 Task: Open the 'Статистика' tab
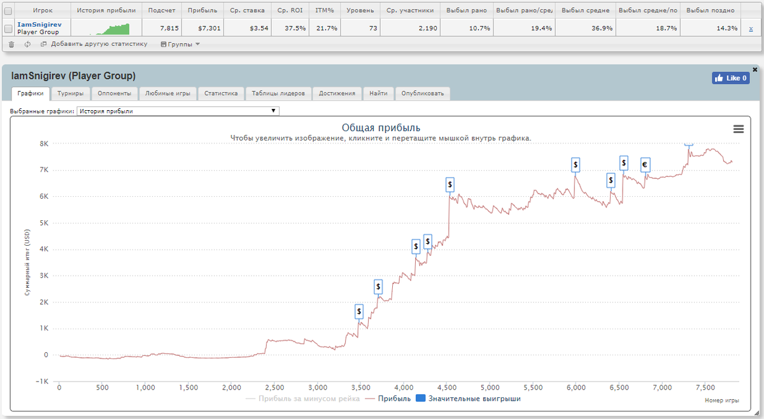click(x=220, y=94)
